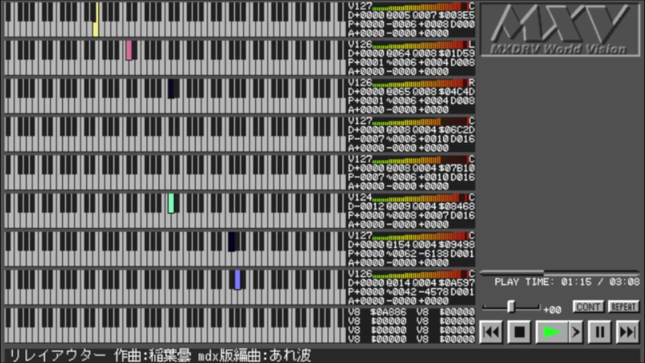The height and width of the screenshot is (363, 645).
Task: Click the playback progress bar above PLAY TIME
Action: click(x=560, y=272)
